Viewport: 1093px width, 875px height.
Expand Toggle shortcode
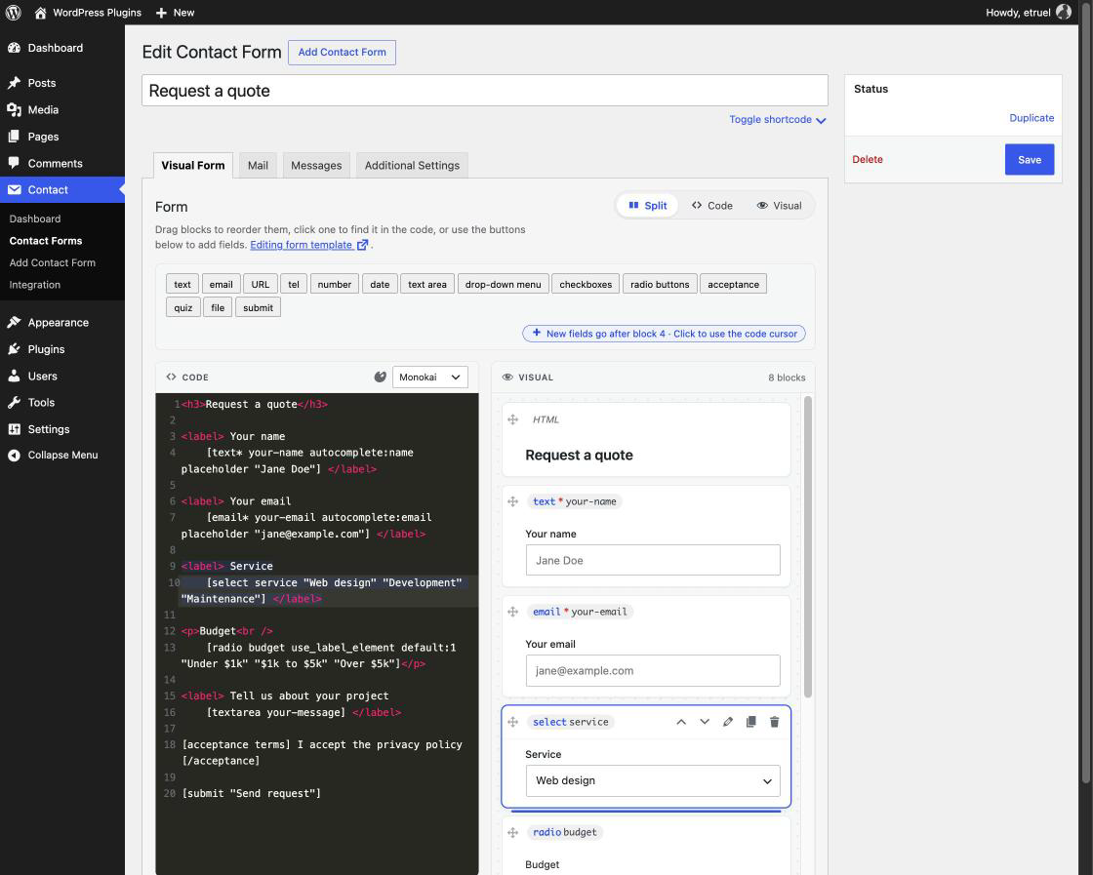777,120
